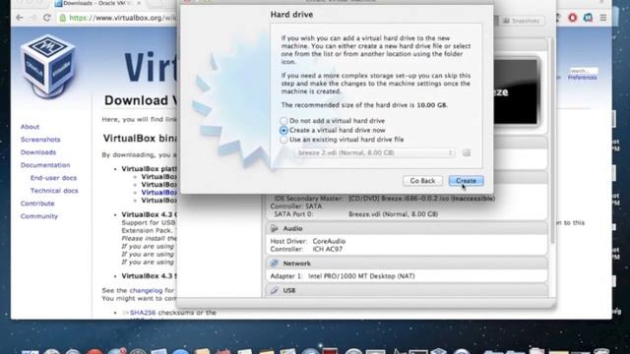This screenshot has height=354, width=630.
Task: Open the Community sidebar link
Action: pos(39,216)
